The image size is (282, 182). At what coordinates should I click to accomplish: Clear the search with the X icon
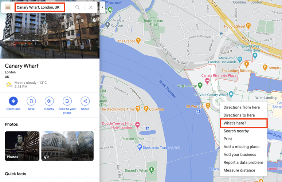(91, 7)
